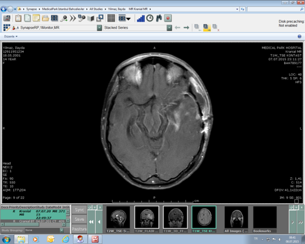Click All Studies in the breadcrumb
Screen dimensions: 305x244
click(96, 9)
